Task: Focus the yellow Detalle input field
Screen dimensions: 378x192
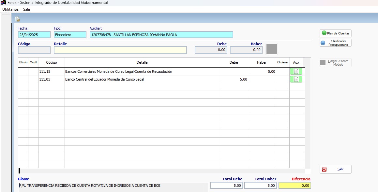Action: [120, 50]
